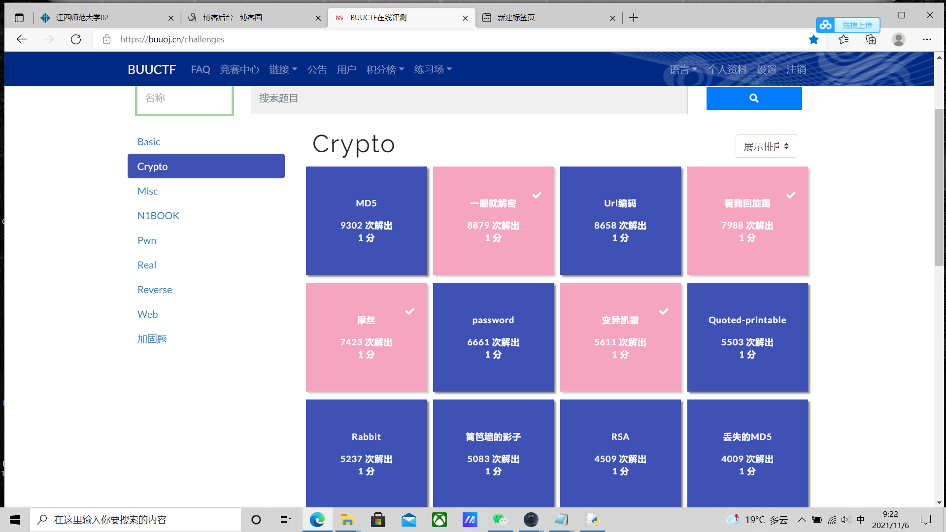Image resolution: width=946 pixels, height=532 pixels.
Task: Open the Edge settings ellipsis menu
Action: coord(927,39)
